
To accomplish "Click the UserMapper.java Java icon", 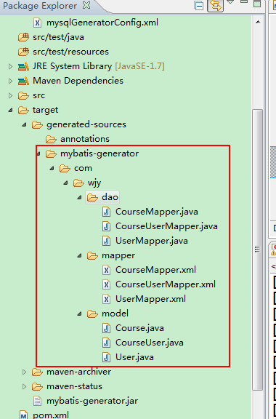I will (x=106, y=241).
